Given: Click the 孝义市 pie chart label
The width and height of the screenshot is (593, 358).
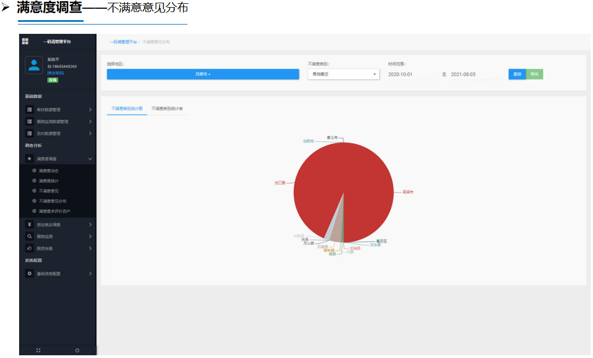Looking at the screenshot, I should [332, 138].
